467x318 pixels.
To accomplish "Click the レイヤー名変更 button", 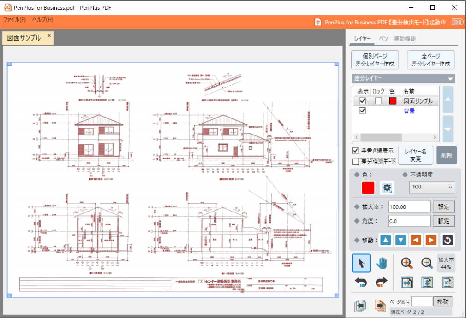I will [x=415, y=155].
